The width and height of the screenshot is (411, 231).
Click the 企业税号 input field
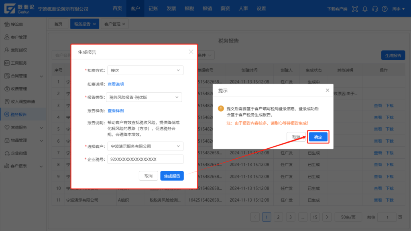click(x=145, y=159)
